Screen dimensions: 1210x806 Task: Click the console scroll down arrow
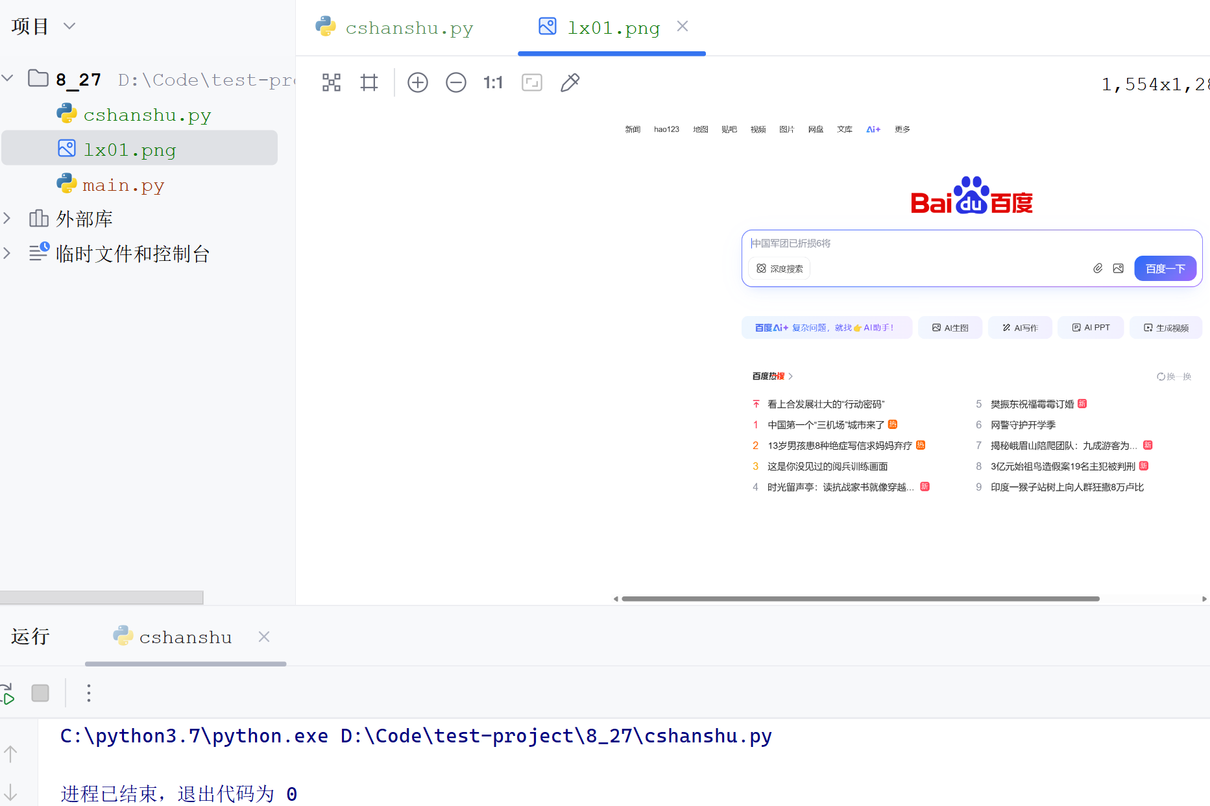point(10,792)
